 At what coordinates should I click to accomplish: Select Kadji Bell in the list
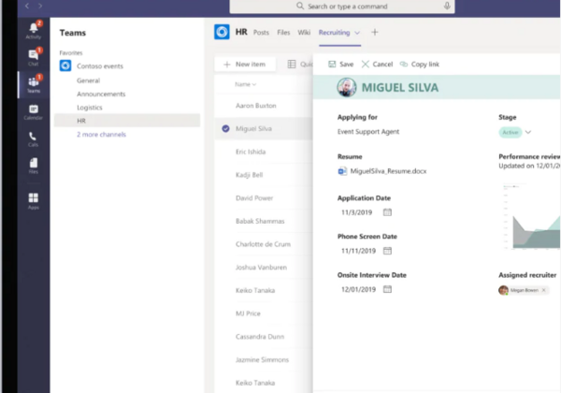pos(249,175)
